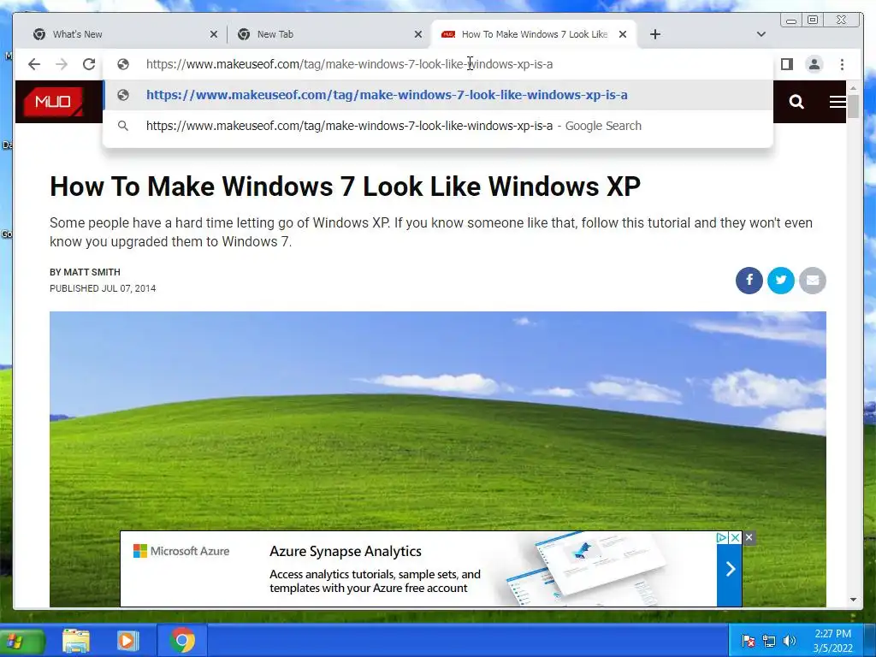This screenshot has width=876, height=657.
Task: Click the page scrollbar thumb
Action: pyautogui.click(x=853, y=106)
